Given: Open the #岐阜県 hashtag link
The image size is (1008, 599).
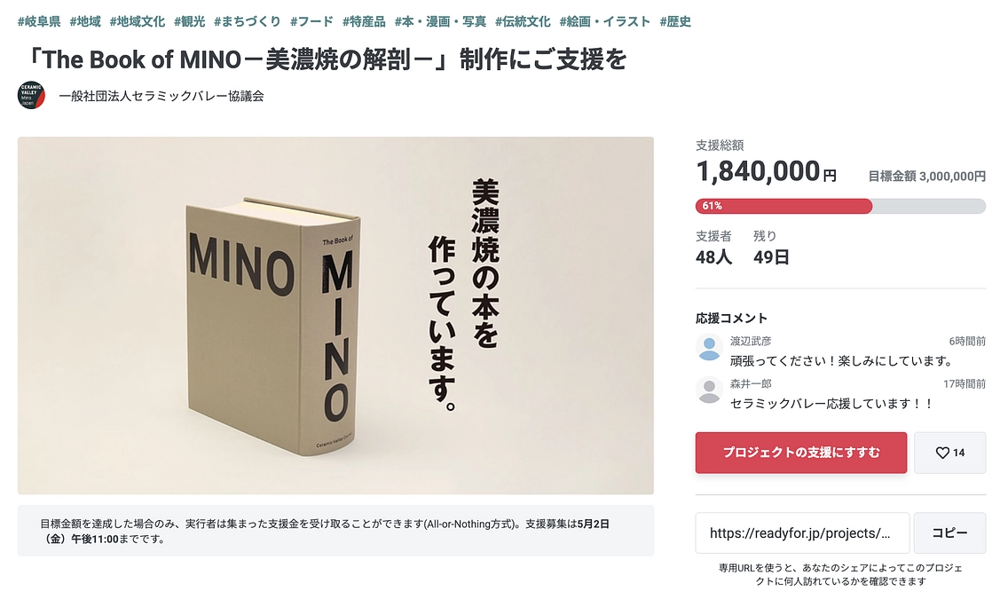Looking at the screenshot, I should pos(39,20).
